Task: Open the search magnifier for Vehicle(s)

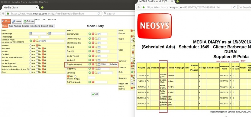Action: (96, 73)
